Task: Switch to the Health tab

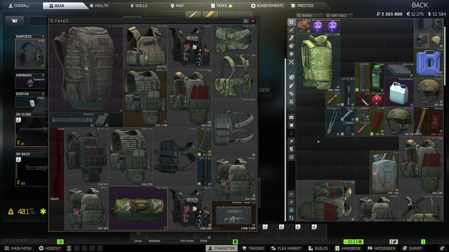Action: (x=99, y=6)
